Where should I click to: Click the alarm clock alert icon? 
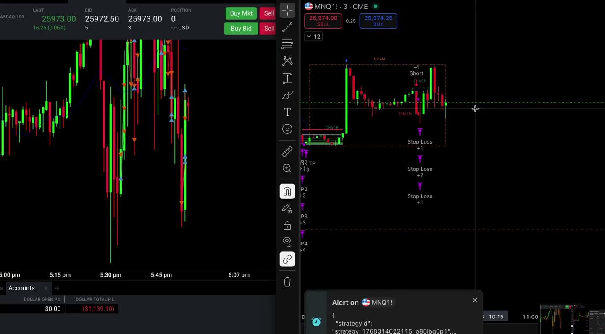coord(316,321)
